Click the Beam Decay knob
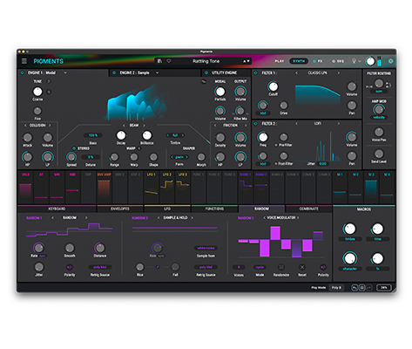Image resolution: width=412 pixels, height=349 pixels. (121, 135)
